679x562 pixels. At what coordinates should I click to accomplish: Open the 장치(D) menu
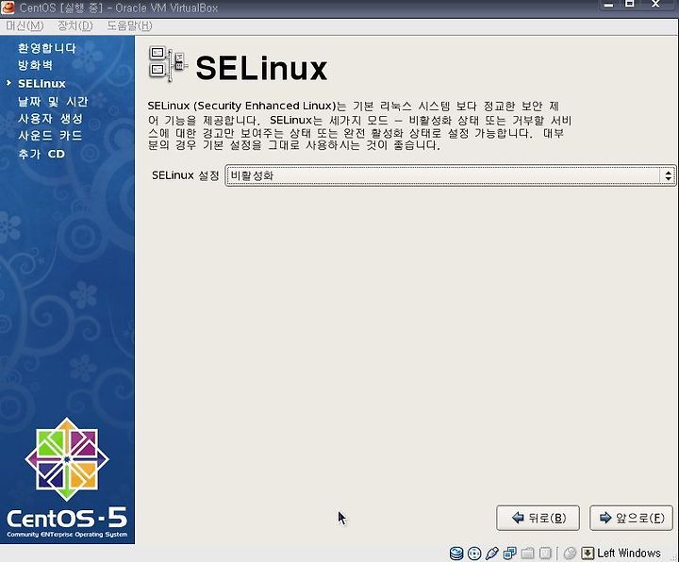point(75,26)
